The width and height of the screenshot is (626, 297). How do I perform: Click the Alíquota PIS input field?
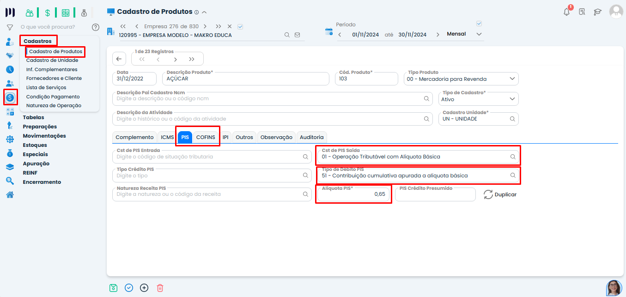click(354, 194)
